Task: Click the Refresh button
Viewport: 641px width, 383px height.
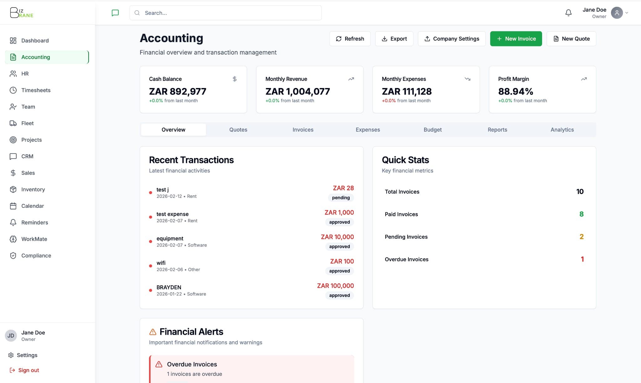Action: [x=350, y=39]
